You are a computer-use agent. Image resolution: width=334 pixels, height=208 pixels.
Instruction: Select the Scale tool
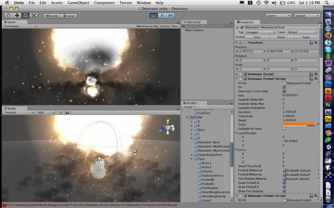[34, 15]
